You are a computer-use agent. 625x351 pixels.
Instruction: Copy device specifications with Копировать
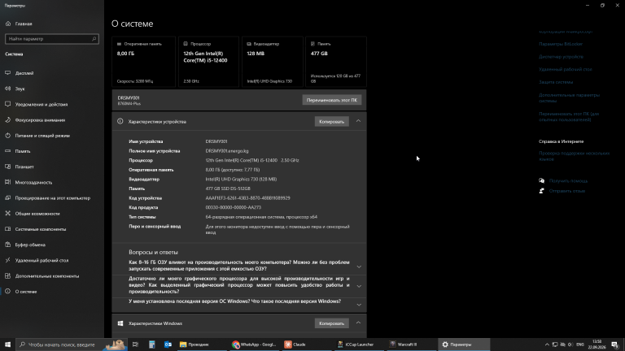332,122
